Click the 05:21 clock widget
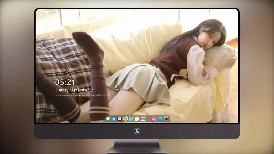The image size is (274, 154). click(65, 82)
